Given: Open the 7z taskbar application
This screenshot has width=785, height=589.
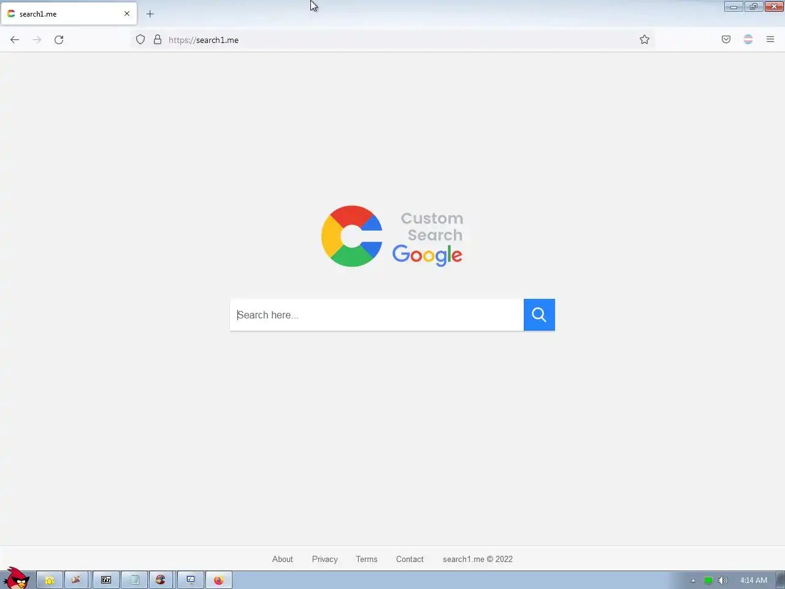Looking at the screenshot, I should point(106,580).
